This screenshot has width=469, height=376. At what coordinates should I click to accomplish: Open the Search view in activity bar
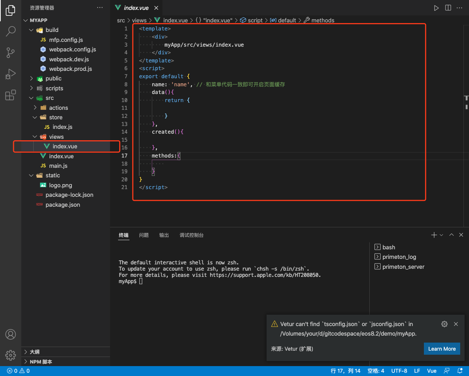(x=11, y=31)
